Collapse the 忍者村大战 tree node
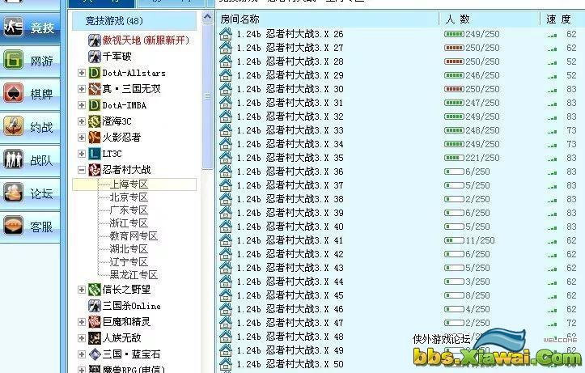585x373 pixels. click(x=82, y=170)
